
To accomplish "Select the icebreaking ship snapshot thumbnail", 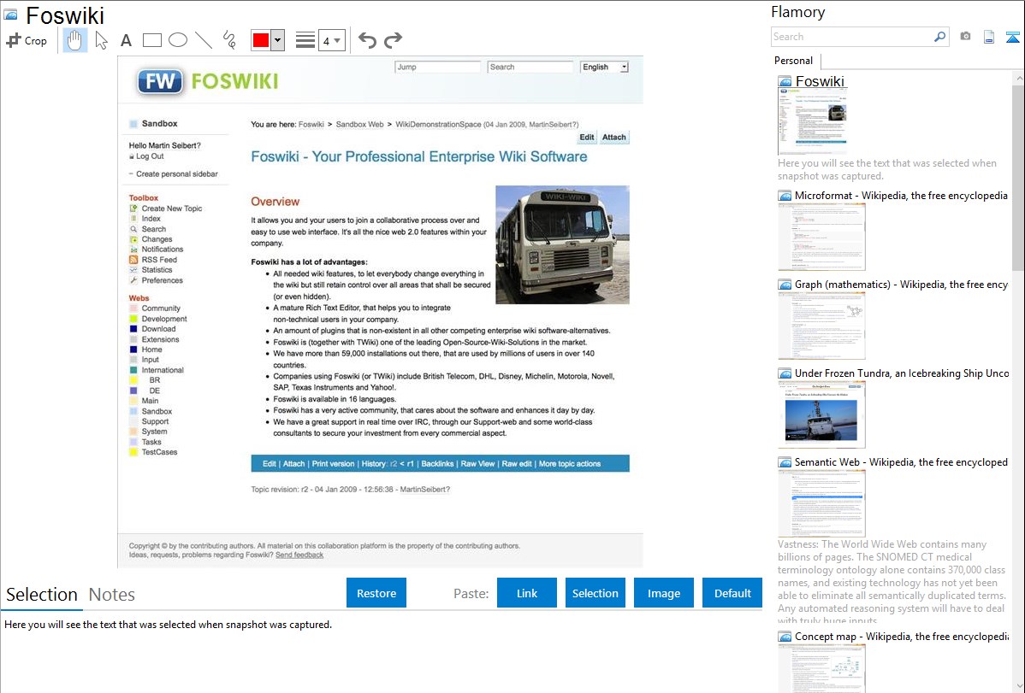I will 821,414.
